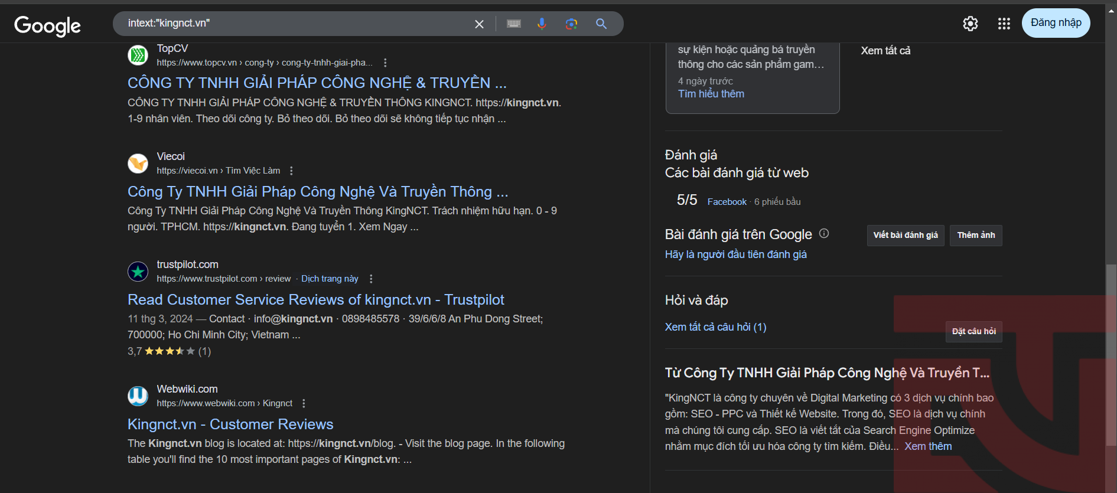Viewport: 1117px width, 493px height.
Task: Open Xem tất cả câu hỏi (1)
Action: [x=716, y=327]
